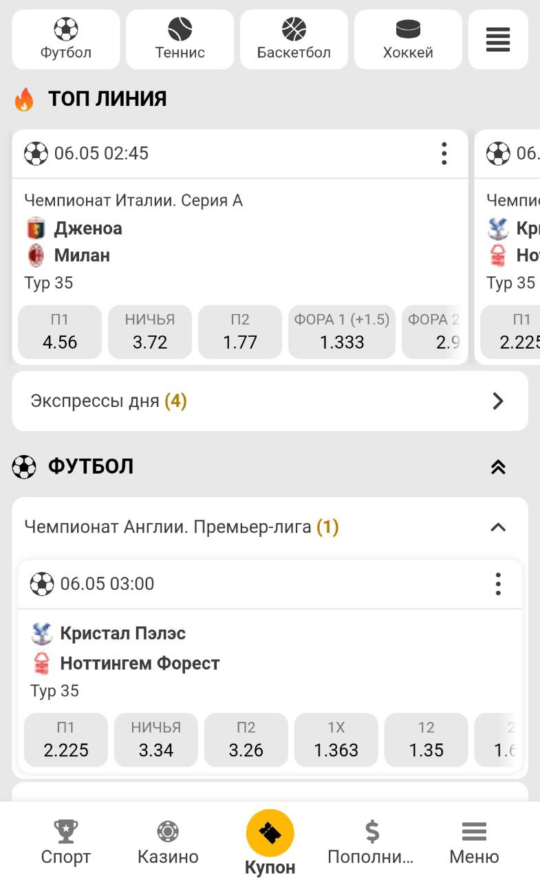Screen dimensions: 540x880
Task: Select draw odds 3.34 for Crystal Palace match
Action: click(156, 740)
